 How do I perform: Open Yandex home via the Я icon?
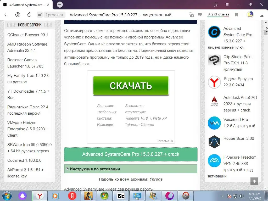pos(18,15)
